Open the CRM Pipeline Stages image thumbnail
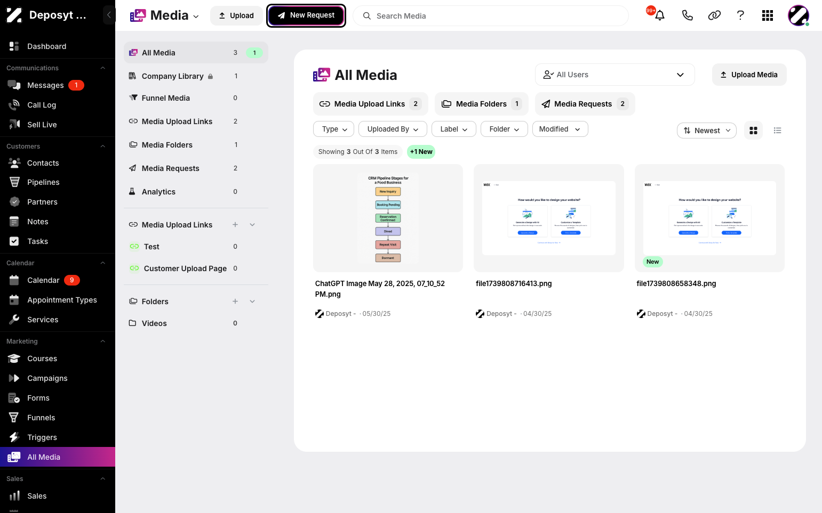This screenshot has width=822, height=513. [388, 218]
